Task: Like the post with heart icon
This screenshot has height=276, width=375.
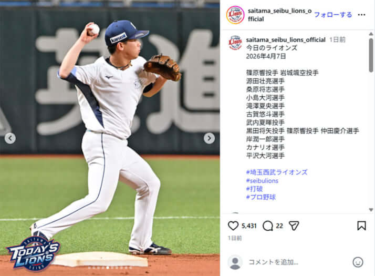Action: [x=233, y=226]
